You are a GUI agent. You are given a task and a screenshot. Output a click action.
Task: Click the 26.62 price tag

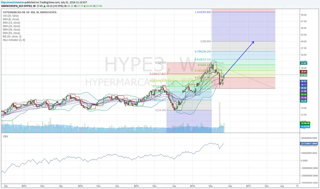[x=304, y=88]
